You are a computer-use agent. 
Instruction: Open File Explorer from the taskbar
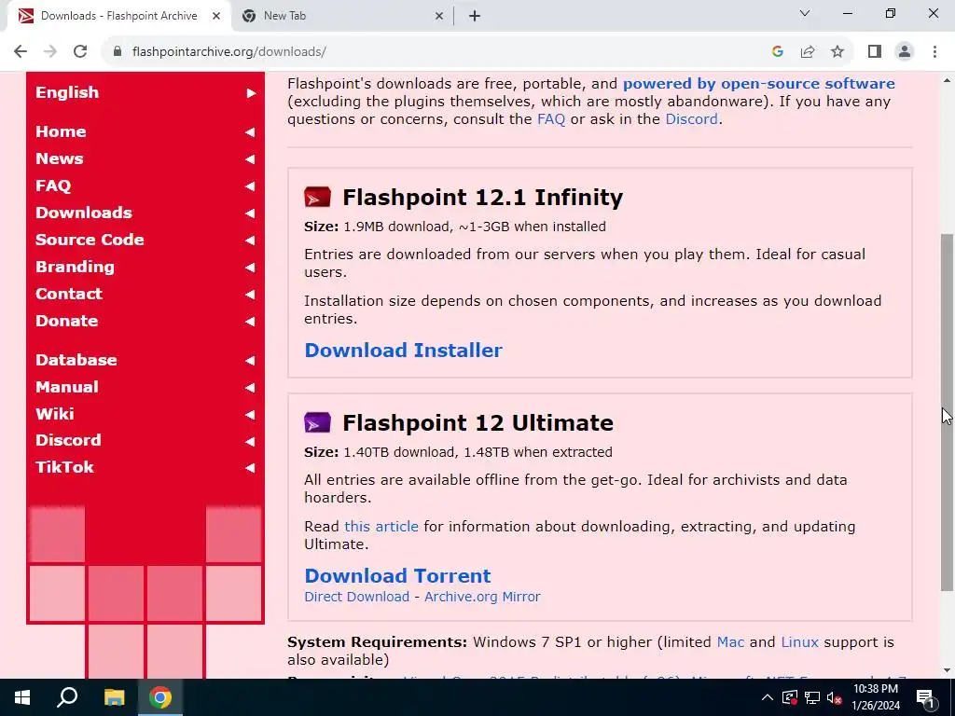114,697
